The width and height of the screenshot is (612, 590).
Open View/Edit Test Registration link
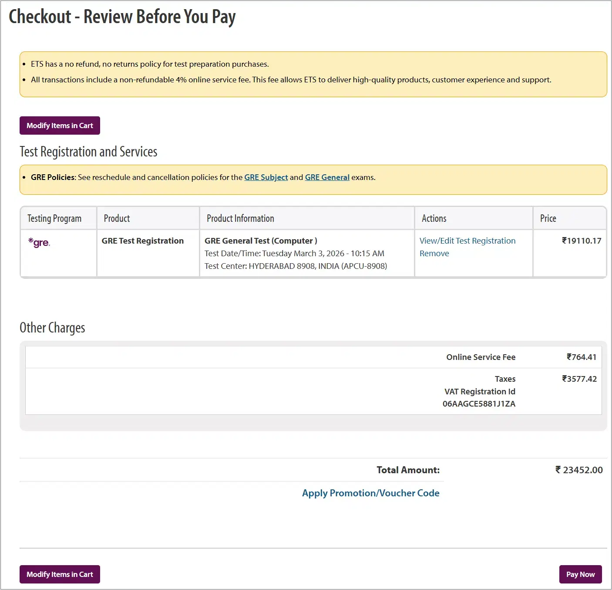(x=467, y=241)
